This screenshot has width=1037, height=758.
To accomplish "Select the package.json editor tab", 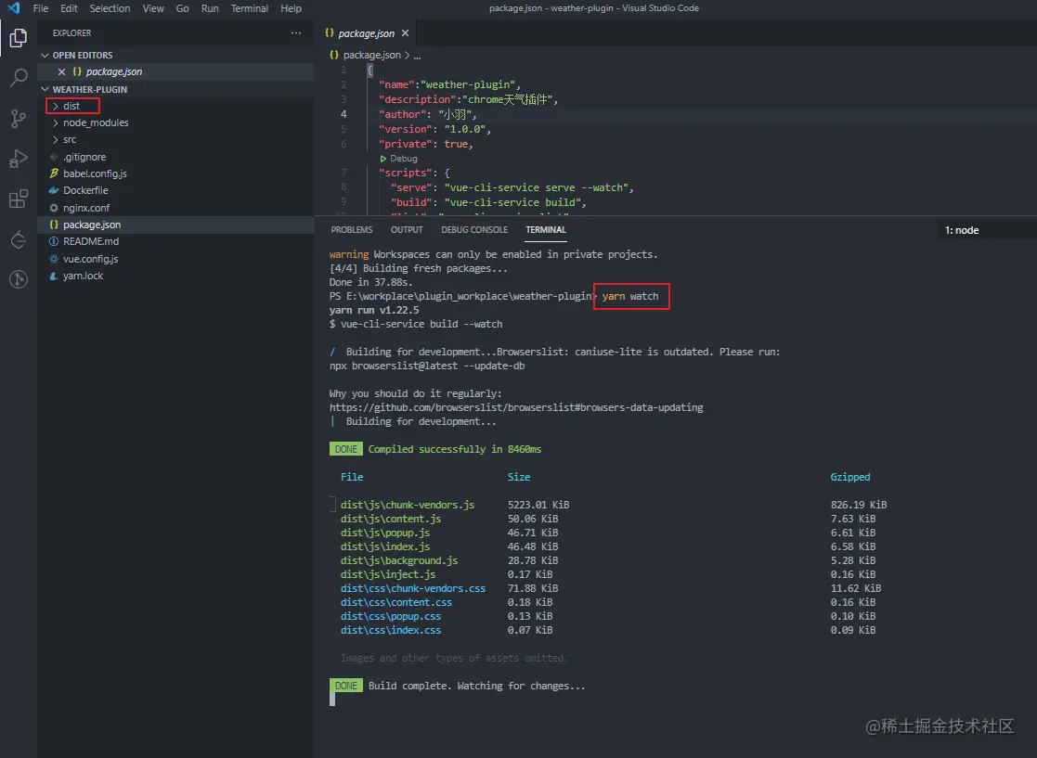I will [366, 33].
